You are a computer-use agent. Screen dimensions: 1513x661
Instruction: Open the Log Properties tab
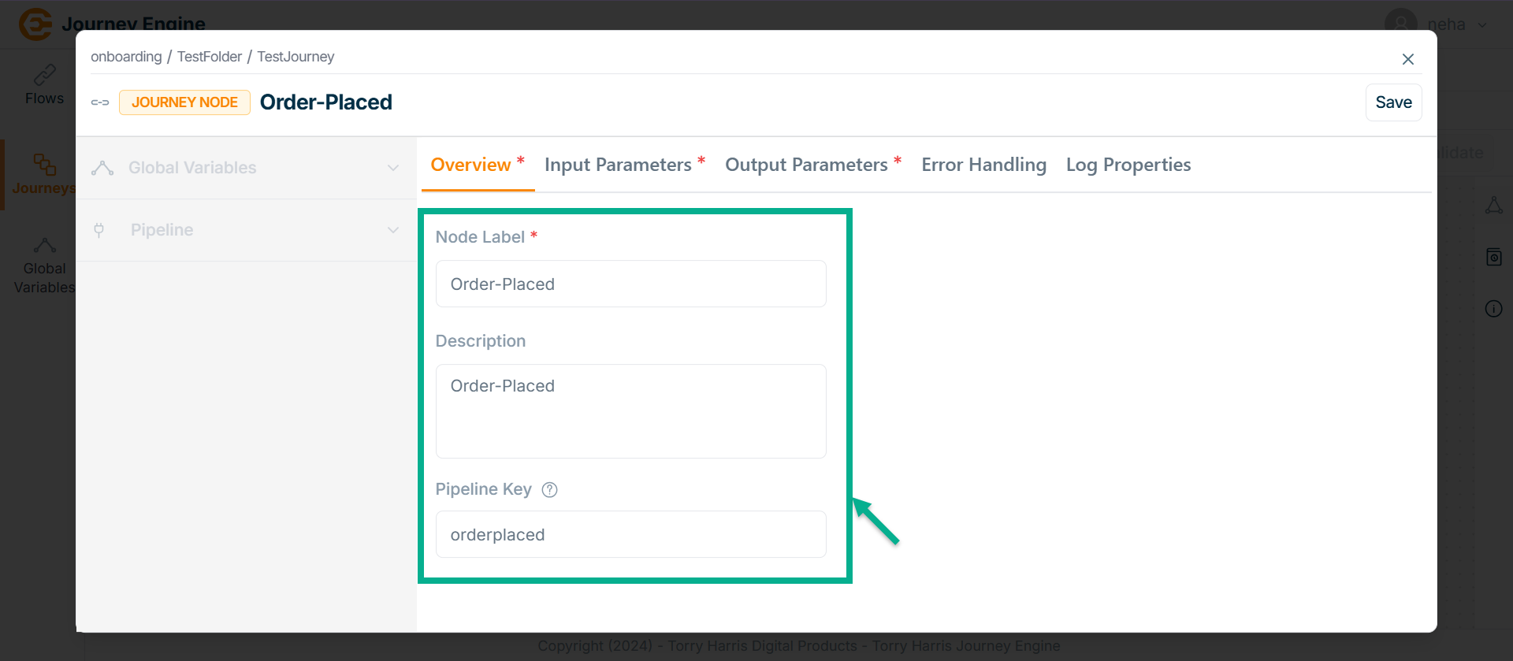point(1128,165)
